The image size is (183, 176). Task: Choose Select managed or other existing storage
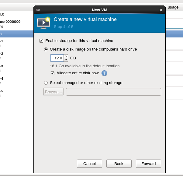[x=46, y=83]
